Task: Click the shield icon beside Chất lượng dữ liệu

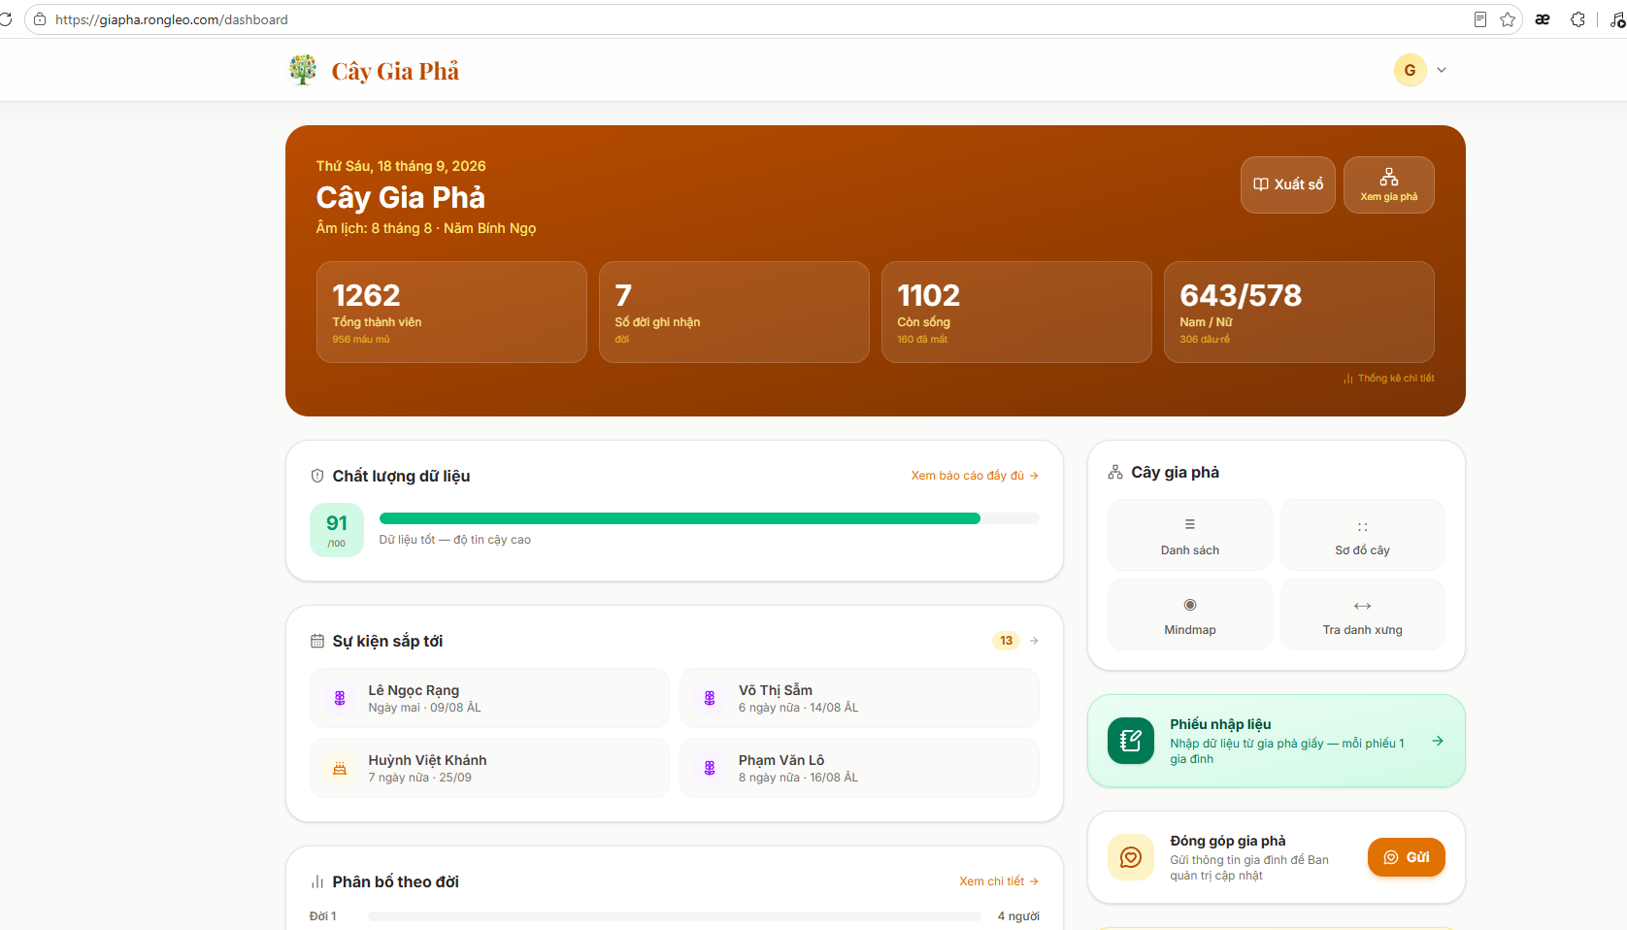Action: [x=317, y=476]
